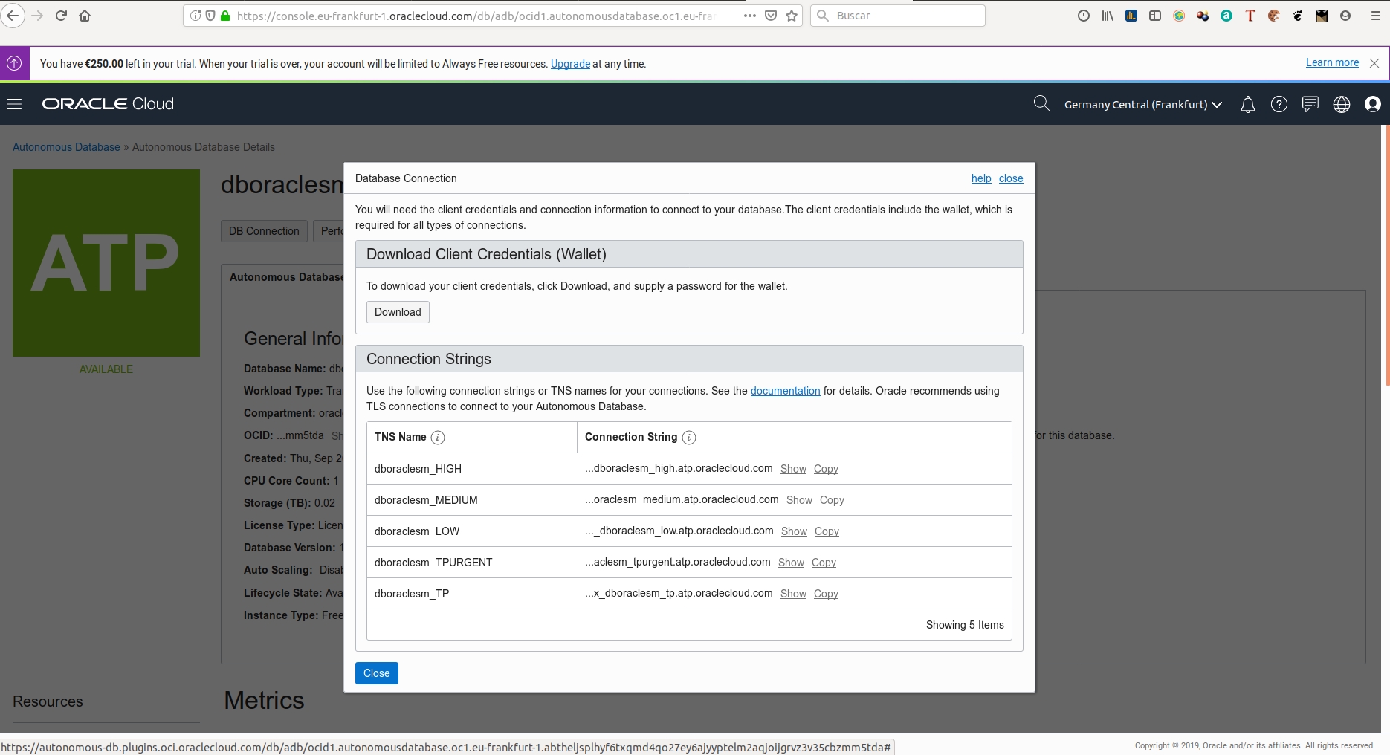Show info about Connection String column
Image resolution: width=1390 pixels, height=755 pixels.
(689, 438)
